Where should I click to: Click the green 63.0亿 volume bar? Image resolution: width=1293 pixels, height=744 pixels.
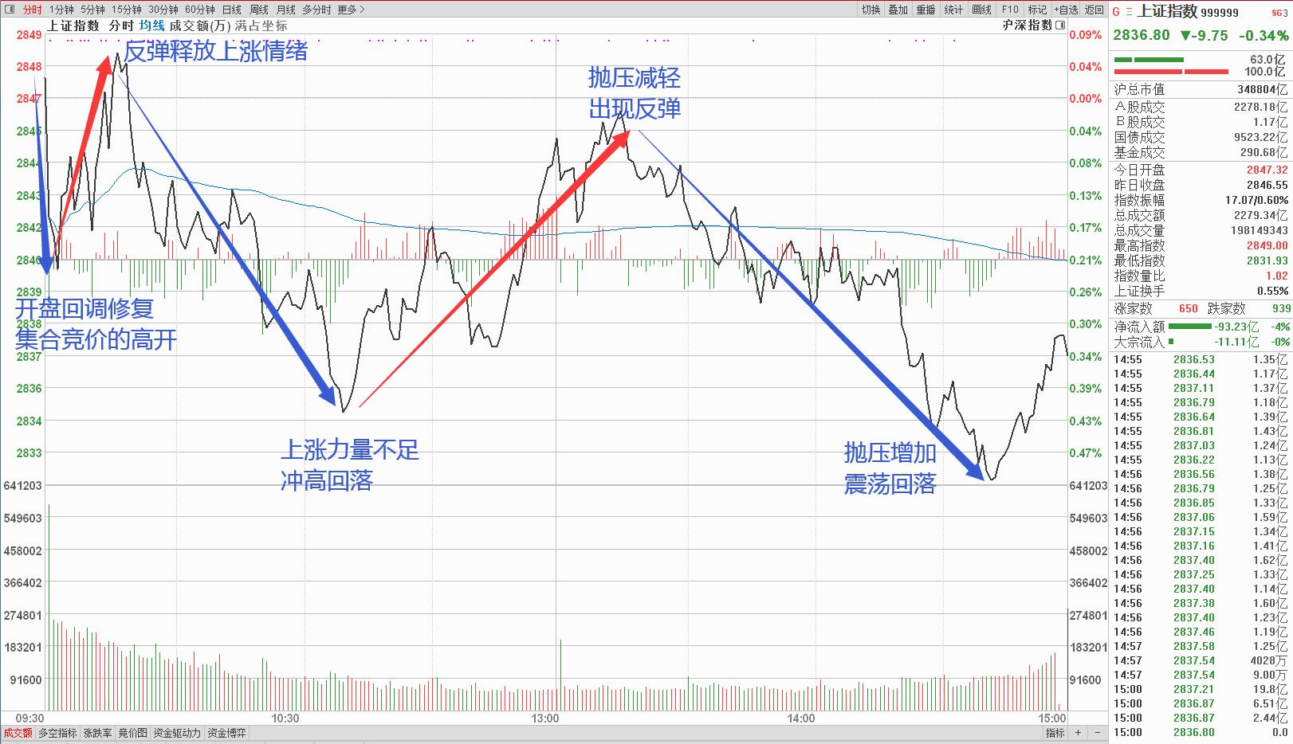(1149, 60)
